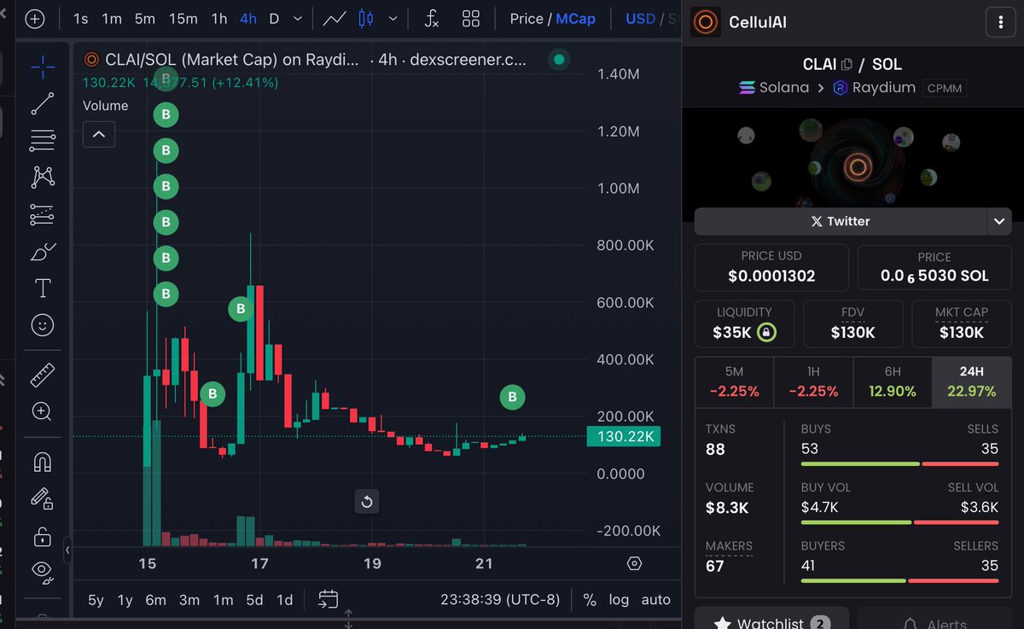This screenshot has height=629, width=1024.
Task: Open the Fibonacci retracement tool
Action: (x=42, y=140)
